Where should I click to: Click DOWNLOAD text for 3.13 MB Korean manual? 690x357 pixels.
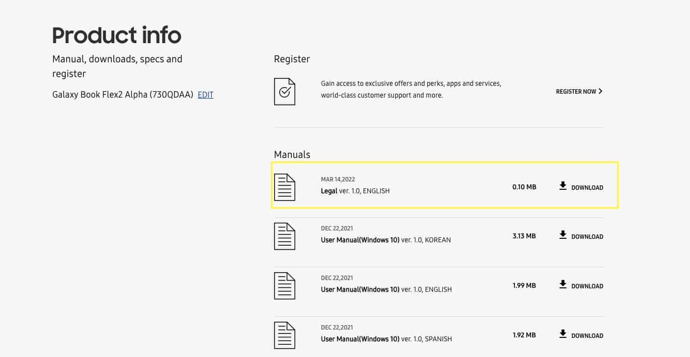(x=587, y=237)
